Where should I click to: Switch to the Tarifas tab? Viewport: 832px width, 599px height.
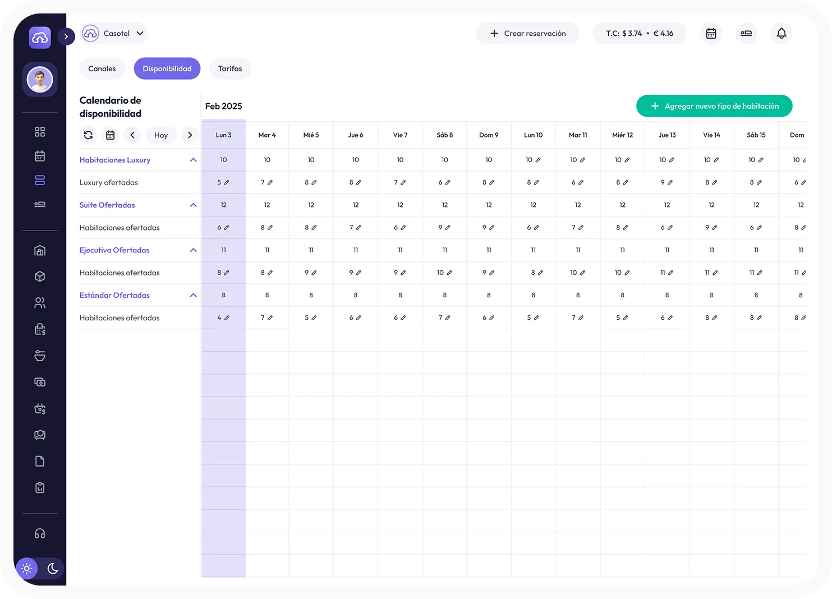[230, 68]
